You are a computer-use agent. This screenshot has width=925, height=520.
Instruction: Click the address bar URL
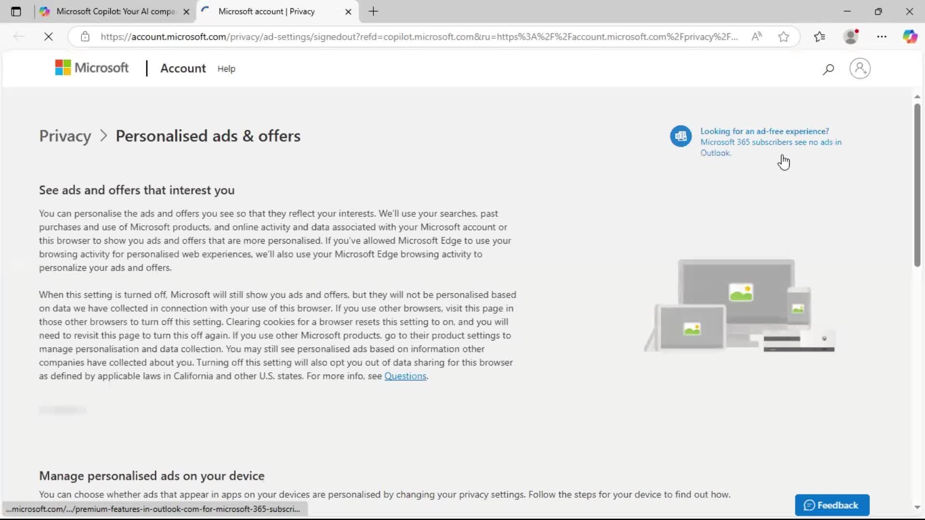click(x=419, y=37)
